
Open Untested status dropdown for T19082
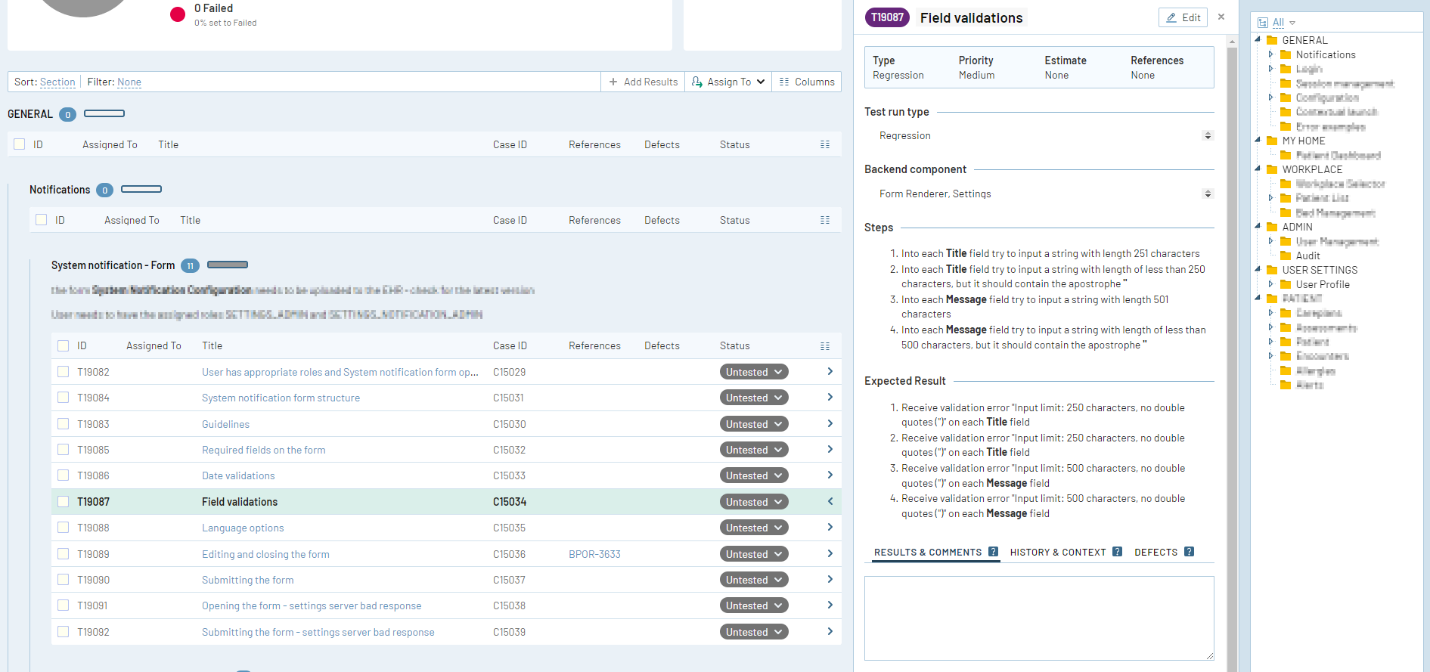tap(754, 372)
